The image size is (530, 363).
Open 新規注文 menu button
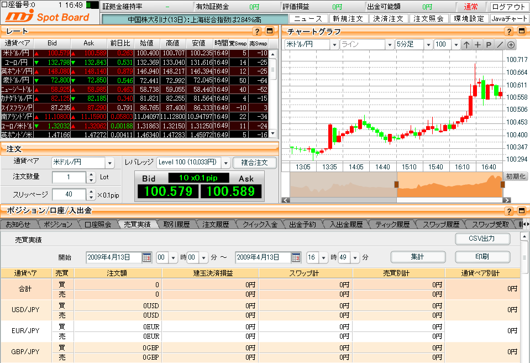[x=348, y=19]
